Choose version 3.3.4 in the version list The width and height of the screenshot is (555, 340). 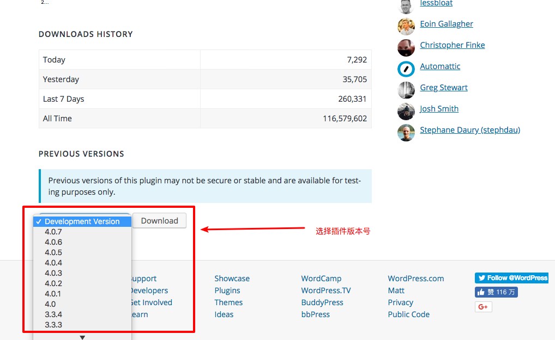point(53,314)
